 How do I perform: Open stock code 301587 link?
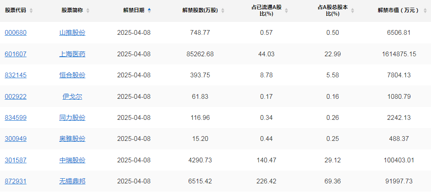(x=15, y=160)
